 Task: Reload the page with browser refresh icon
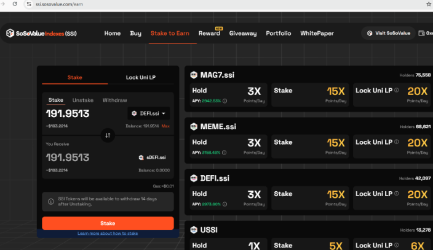tap(15, 4)
